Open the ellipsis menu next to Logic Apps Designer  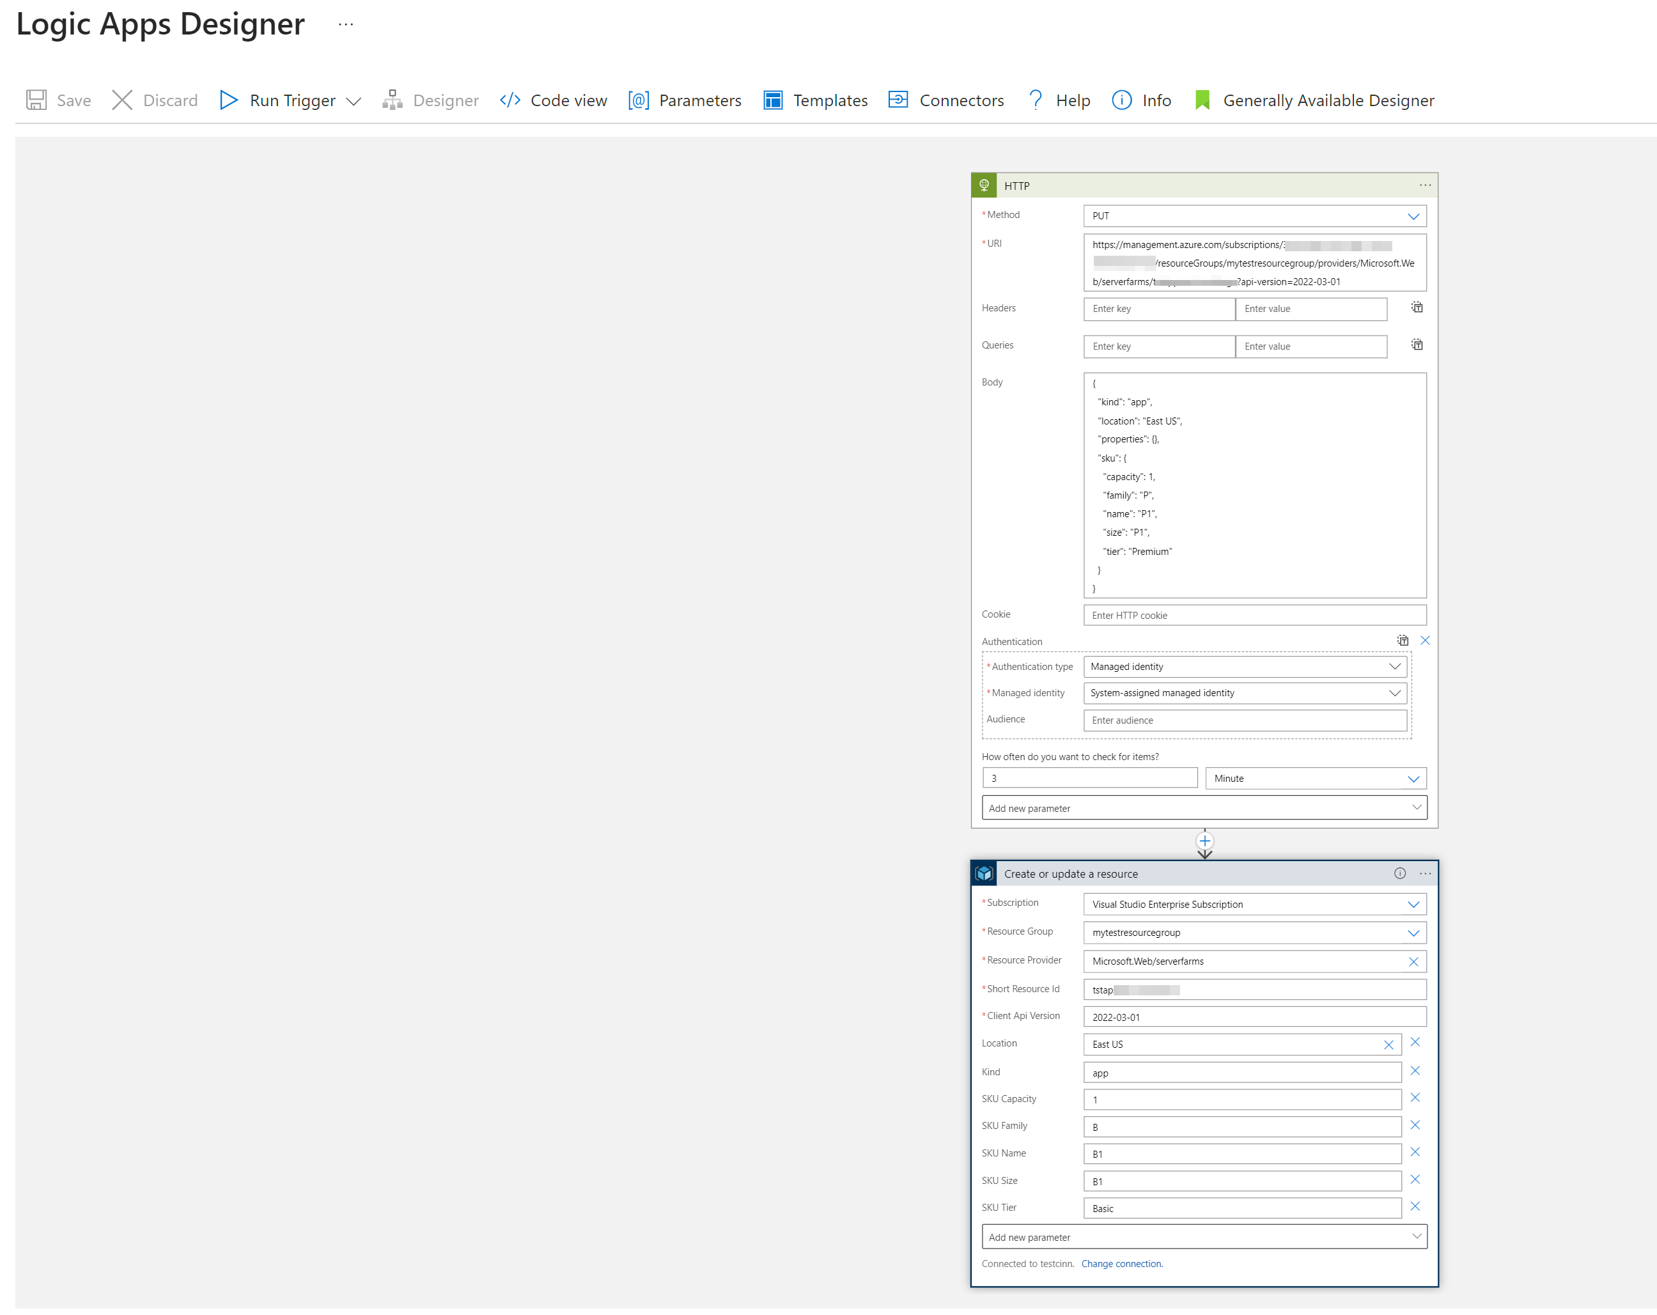click(345, 24)
